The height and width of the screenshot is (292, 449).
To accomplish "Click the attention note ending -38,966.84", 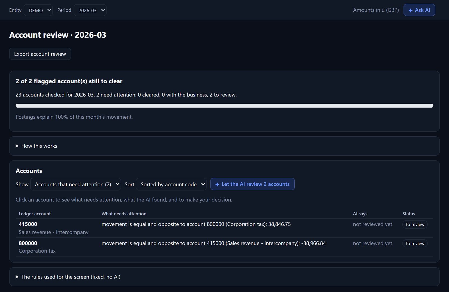I will tap(214, 243).
